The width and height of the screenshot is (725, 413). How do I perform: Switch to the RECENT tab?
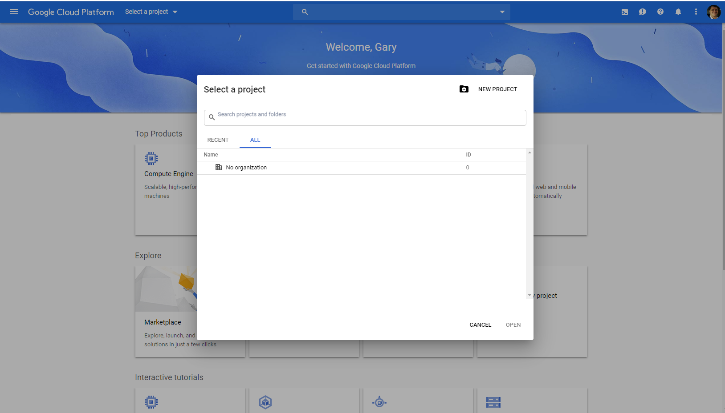coord(218,140)
